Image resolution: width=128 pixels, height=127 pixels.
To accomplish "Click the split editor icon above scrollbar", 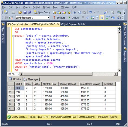I will pos(119,29).
